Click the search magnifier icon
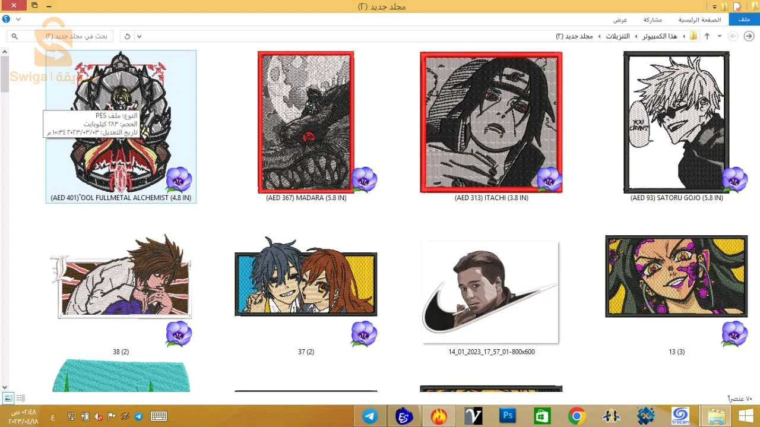This screenshot has height=427, width=760. pyautogui.click(x=15, y=36)
